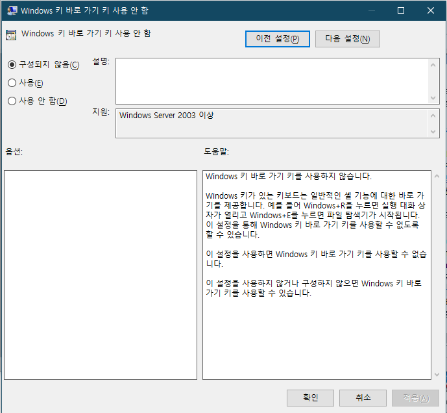Click the empty 옵션 panel

(101, 275)
